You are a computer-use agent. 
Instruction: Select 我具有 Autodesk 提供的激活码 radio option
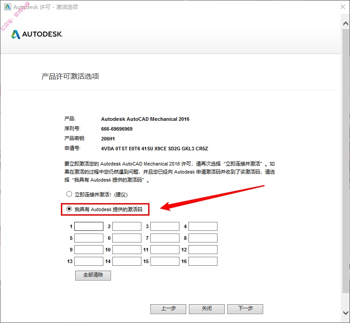(69, 209)
